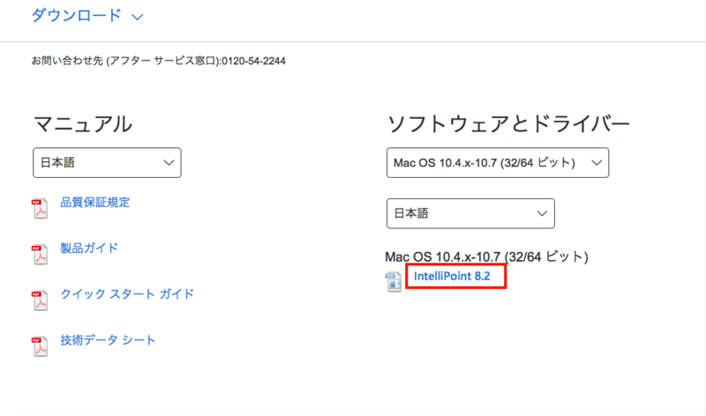This screenshot has width=706, height=416.
Task: Open the 品質保証規定 PDF link
Action: (95, 203)
